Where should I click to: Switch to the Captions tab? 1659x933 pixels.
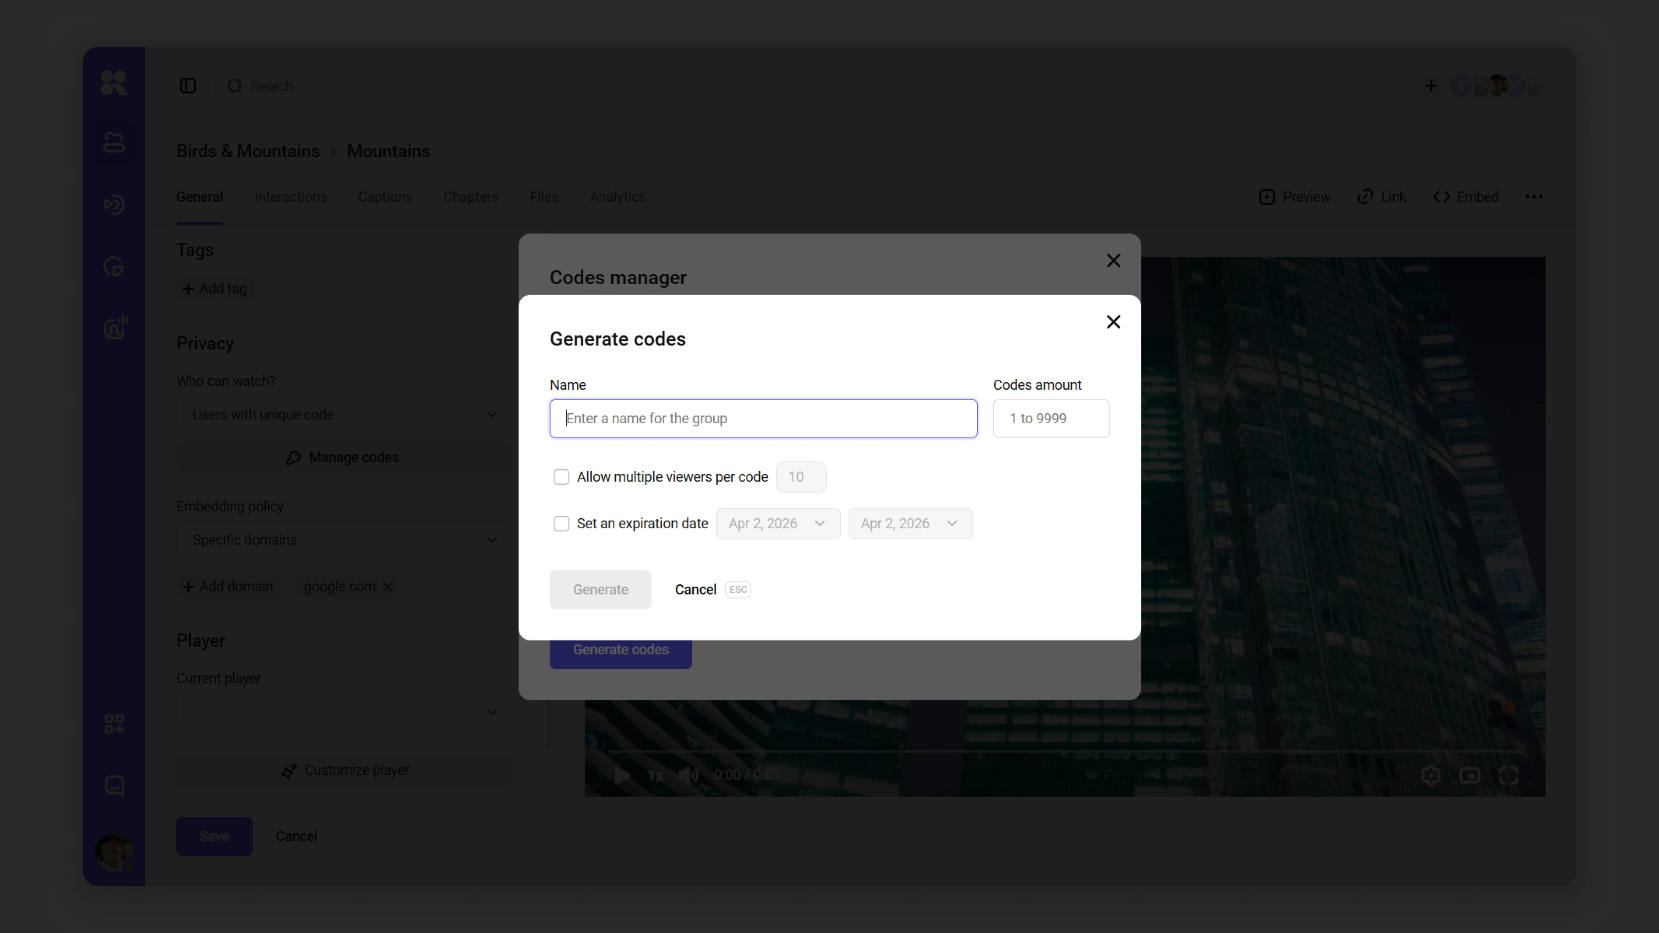coord(385,197)
